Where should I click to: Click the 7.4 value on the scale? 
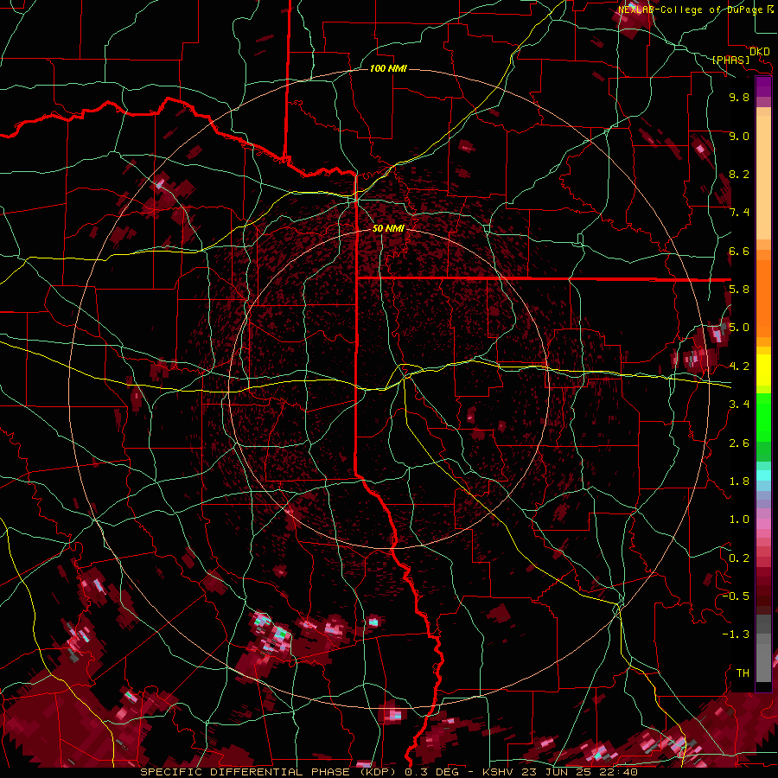[x=739, y=213]
